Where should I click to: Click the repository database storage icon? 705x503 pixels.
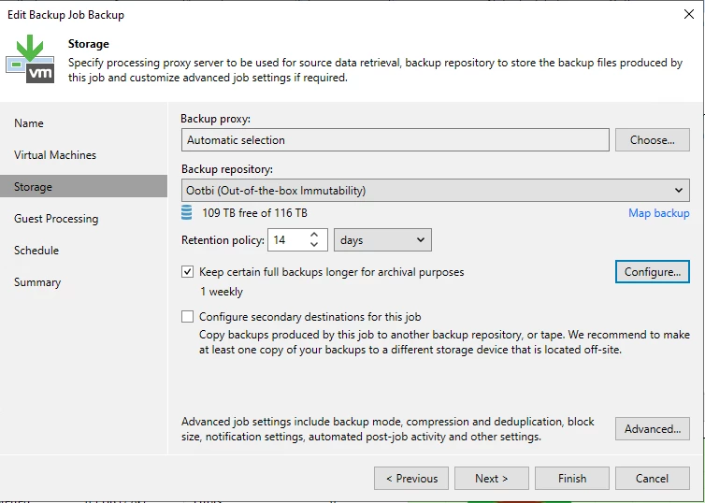[187, 212]
